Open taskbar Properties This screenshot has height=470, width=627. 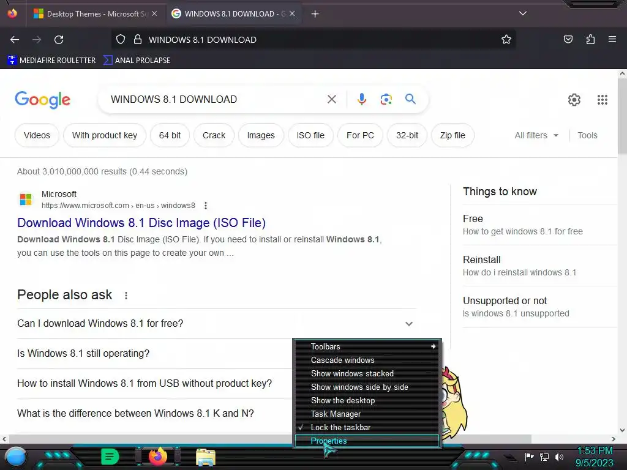366,441
